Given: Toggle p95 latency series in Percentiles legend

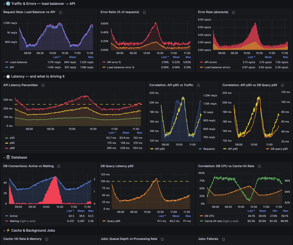Looking at the screenshot, I should click(12, 143).
